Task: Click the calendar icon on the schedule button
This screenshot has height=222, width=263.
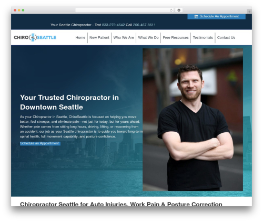Action: pos(196,16)
